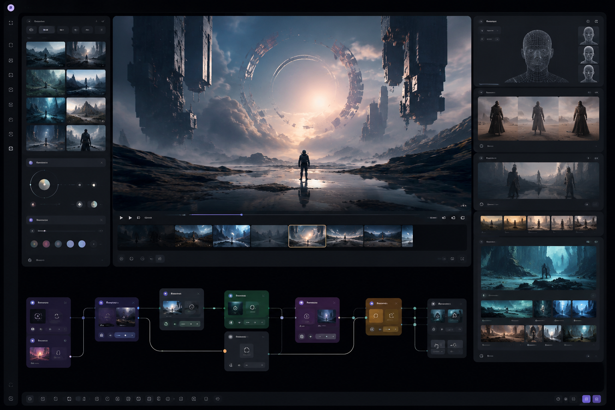
Task: Click the slider pill in the orange node
Action: (390, 329)
